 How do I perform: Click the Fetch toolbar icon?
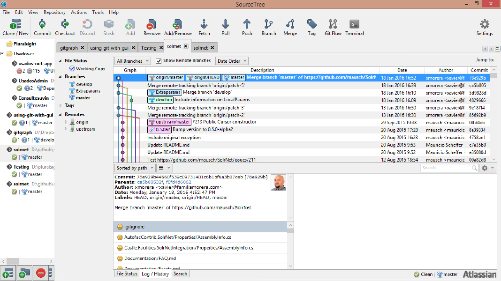(x=204, y=27)
